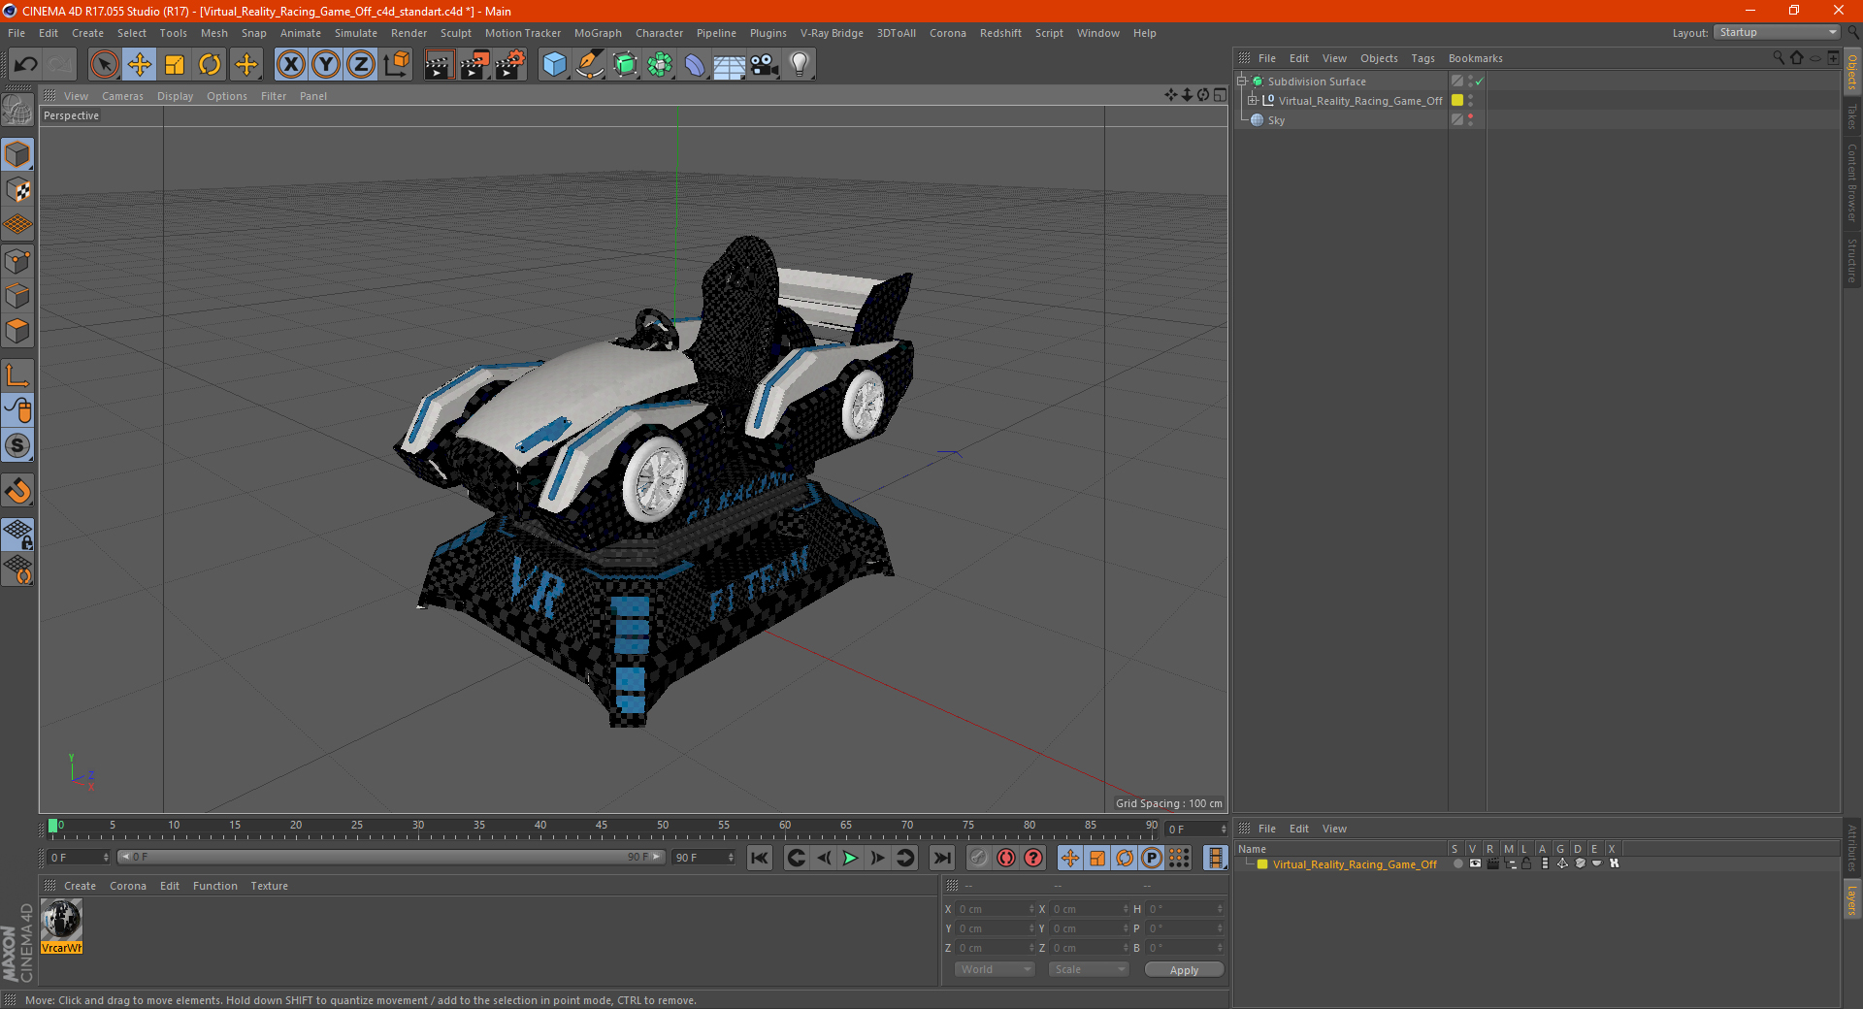Select the Live Selection tool
The image size is (1863, 1009).
(104, 65)
